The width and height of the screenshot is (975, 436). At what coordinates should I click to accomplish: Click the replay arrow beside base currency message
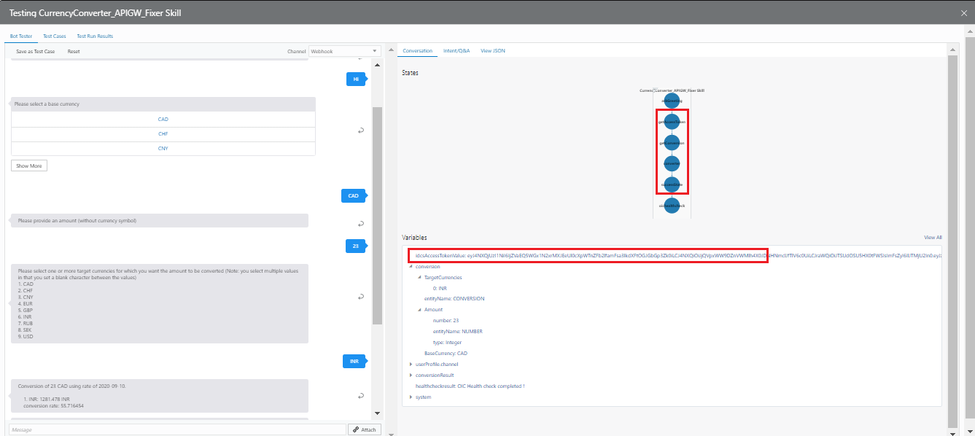point(361,131)
